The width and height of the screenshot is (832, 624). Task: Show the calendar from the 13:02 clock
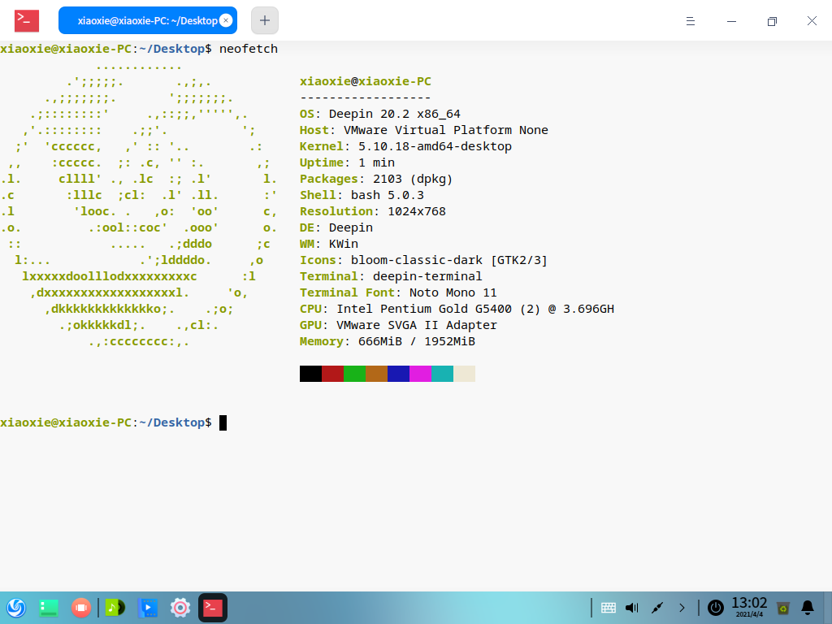point(749,606)
